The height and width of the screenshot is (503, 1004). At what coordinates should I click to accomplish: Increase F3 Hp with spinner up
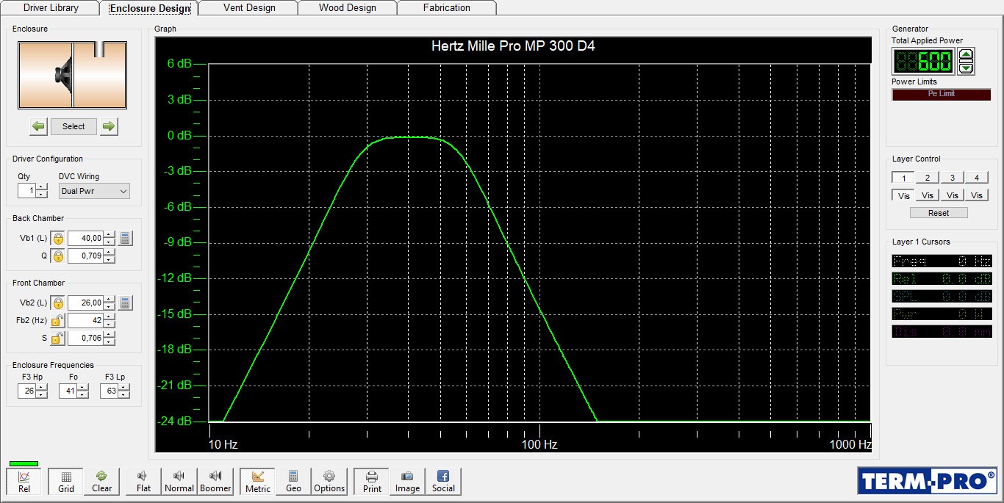tap(42, 388)
